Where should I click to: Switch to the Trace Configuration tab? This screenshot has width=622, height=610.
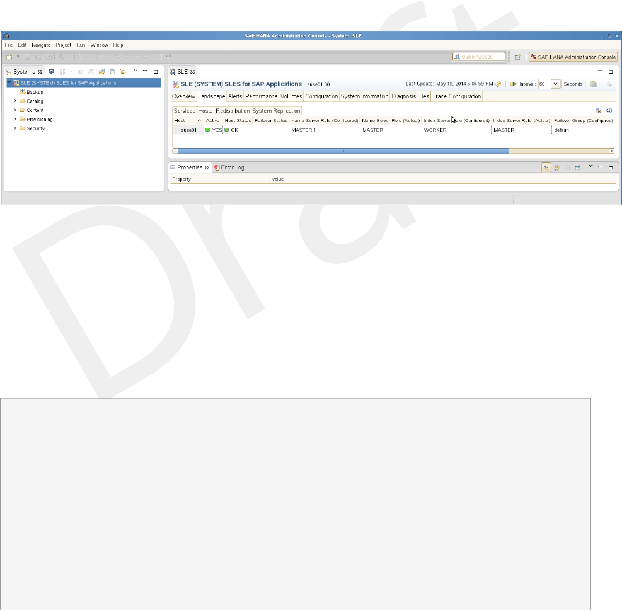[x=457, y=96]
